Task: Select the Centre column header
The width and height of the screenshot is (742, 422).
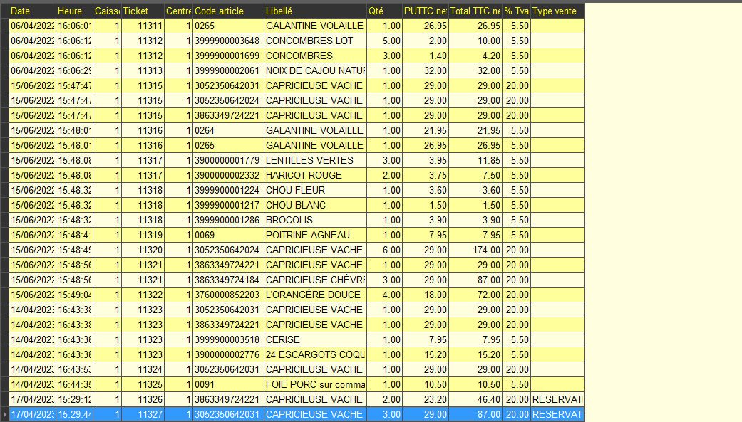Action: coord(178,11)
